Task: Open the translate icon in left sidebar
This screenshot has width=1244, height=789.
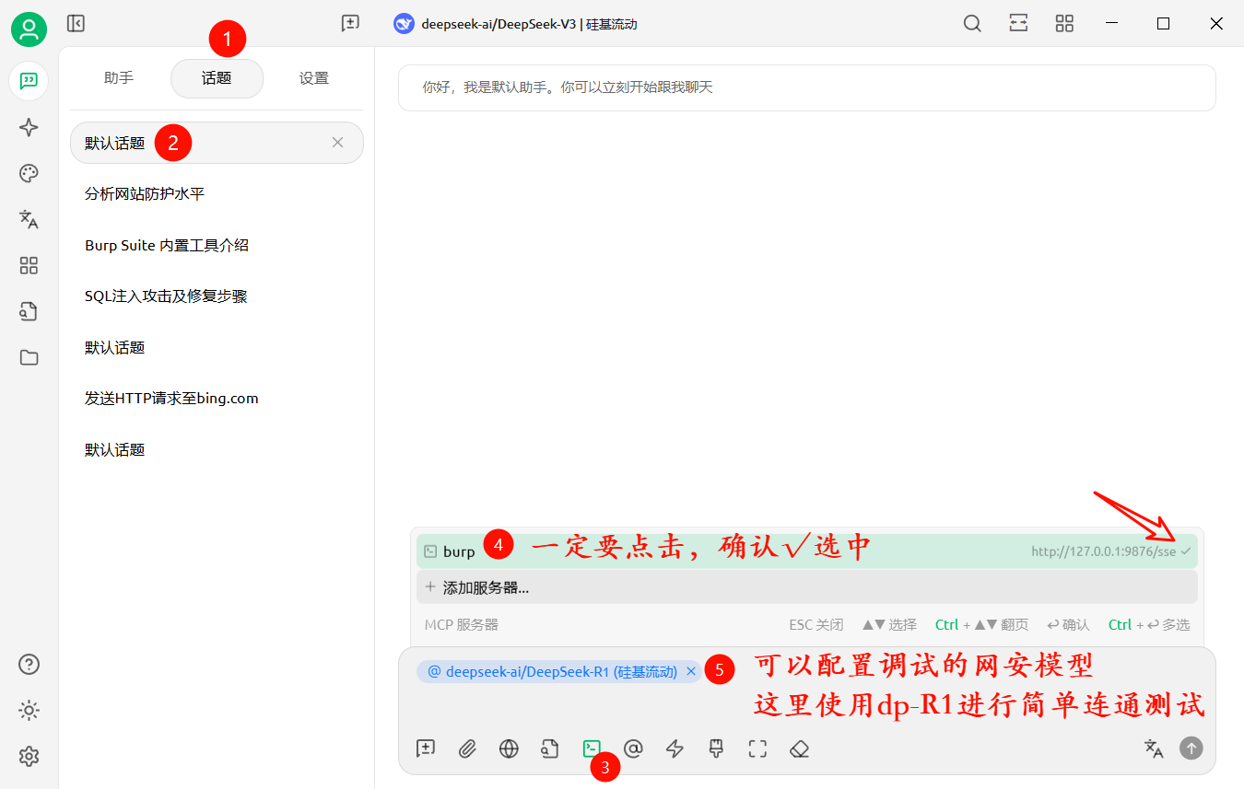Action: coord(29,219)
